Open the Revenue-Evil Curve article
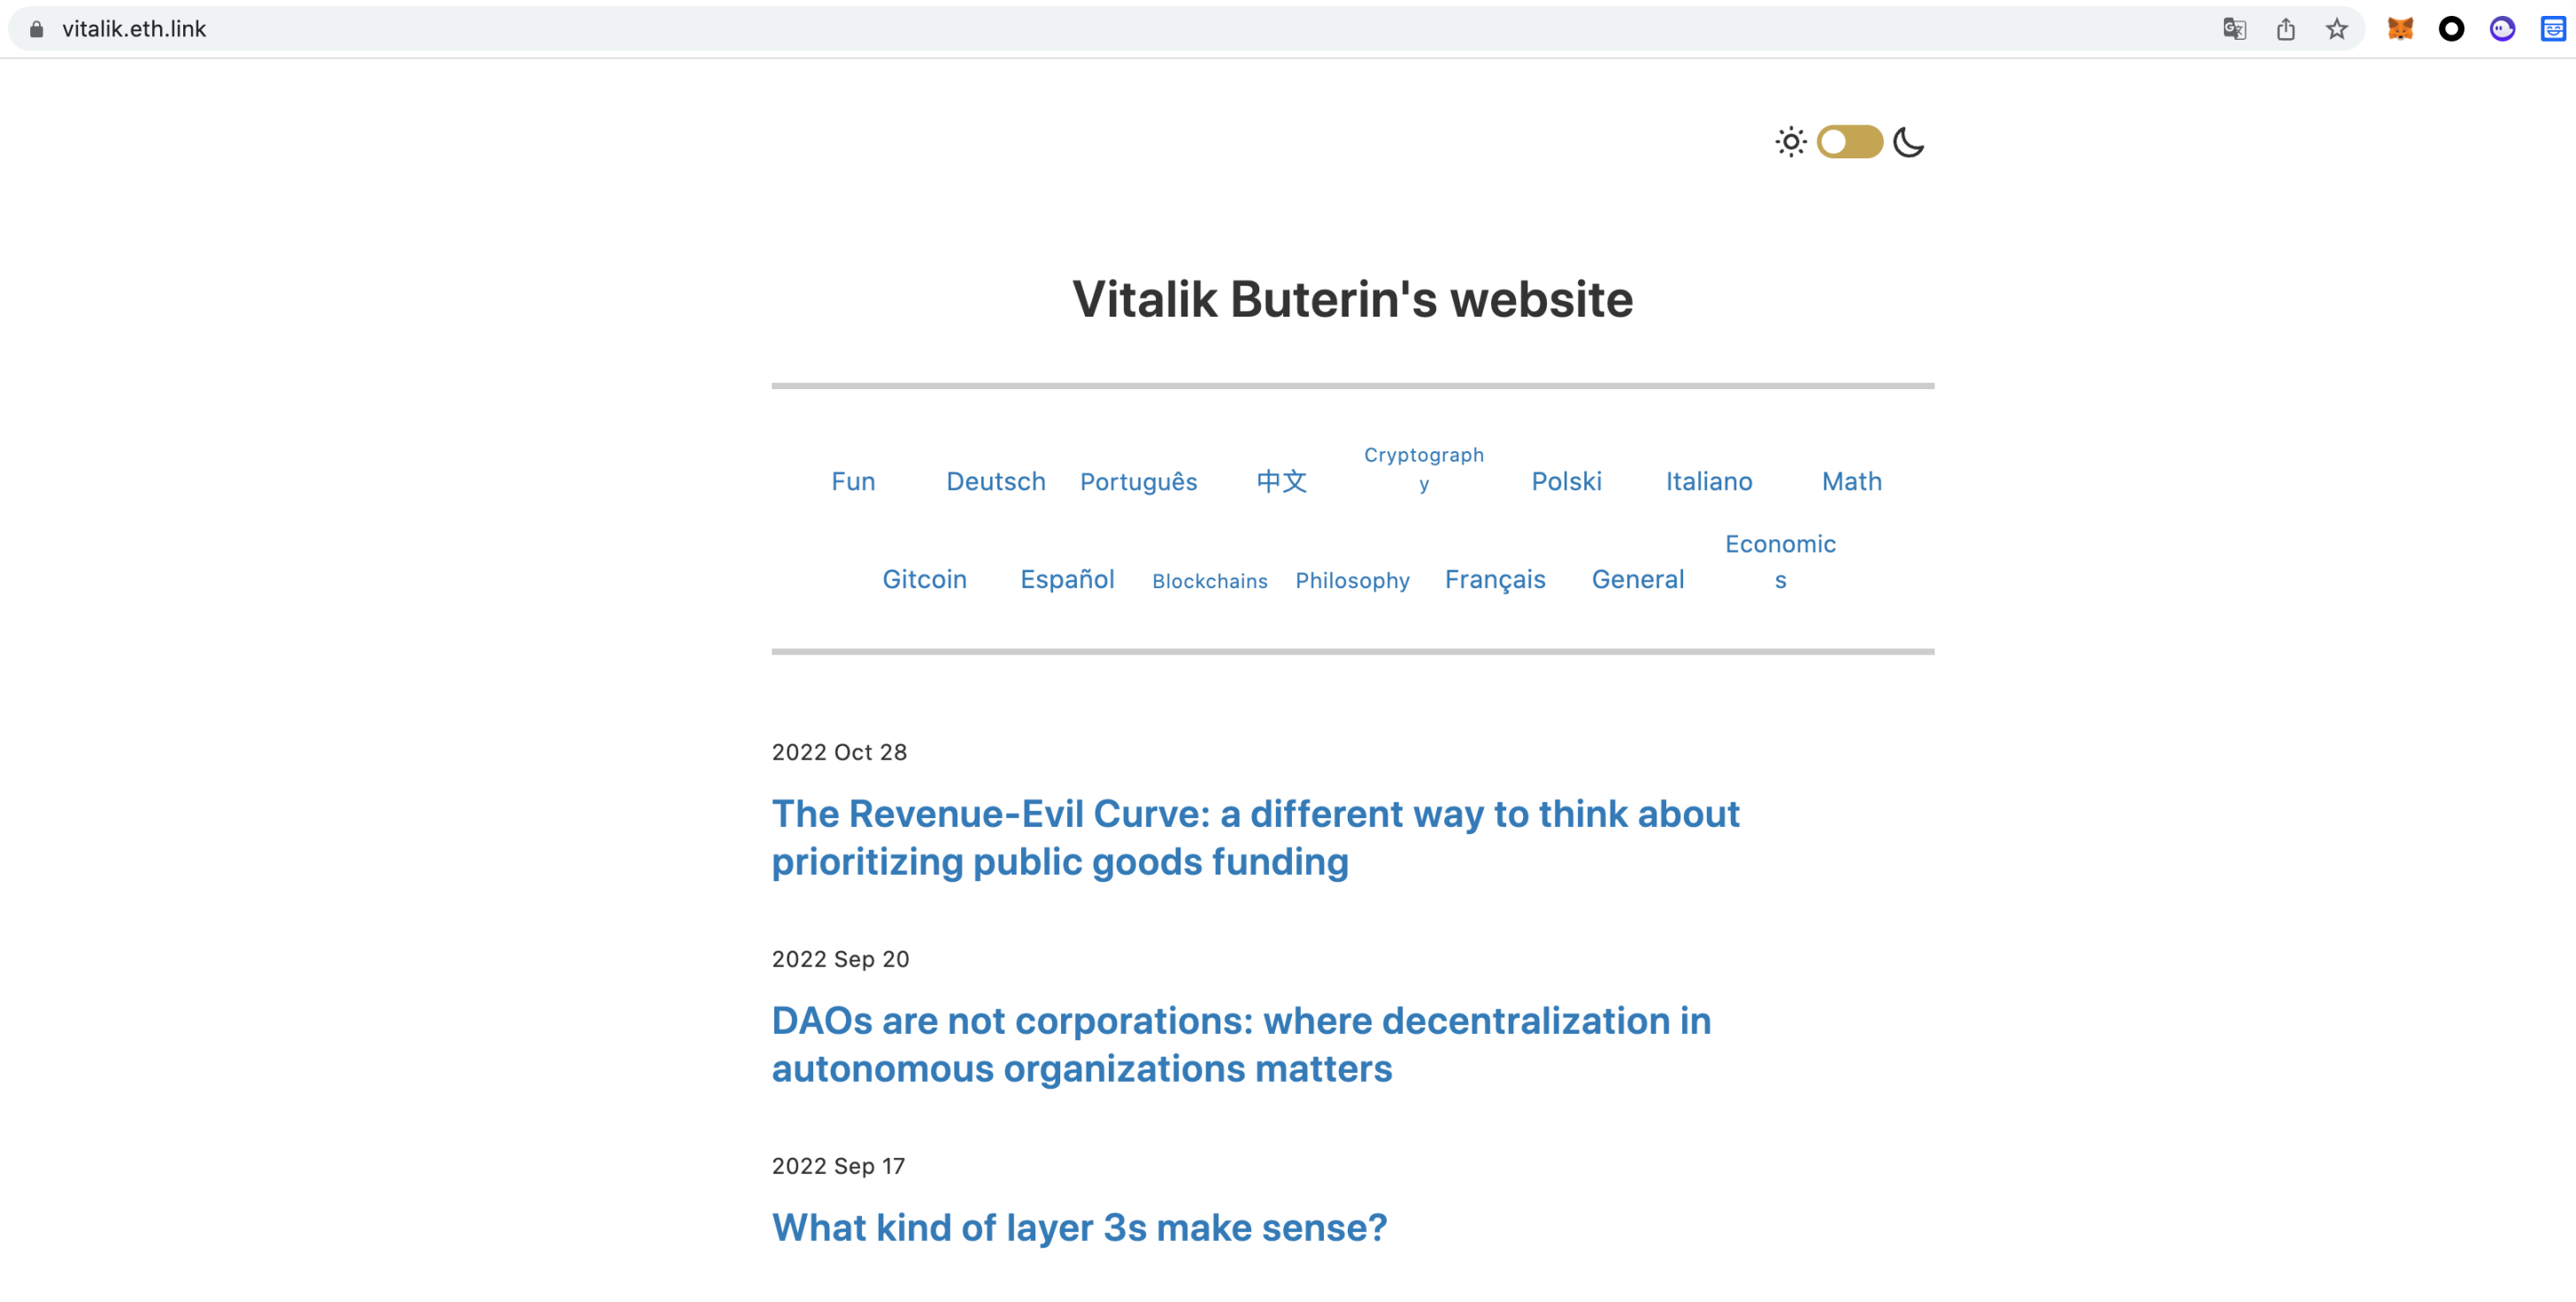 point(1256,839)
